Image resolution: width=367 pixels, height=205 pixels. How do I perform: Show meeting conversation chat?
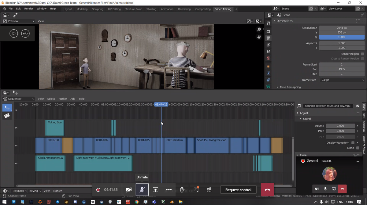click(x=196, y=190)
